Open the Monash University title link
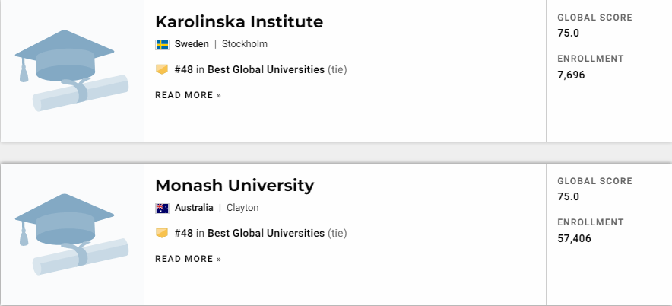Viewport: 672px width, 306px height. 234,186
